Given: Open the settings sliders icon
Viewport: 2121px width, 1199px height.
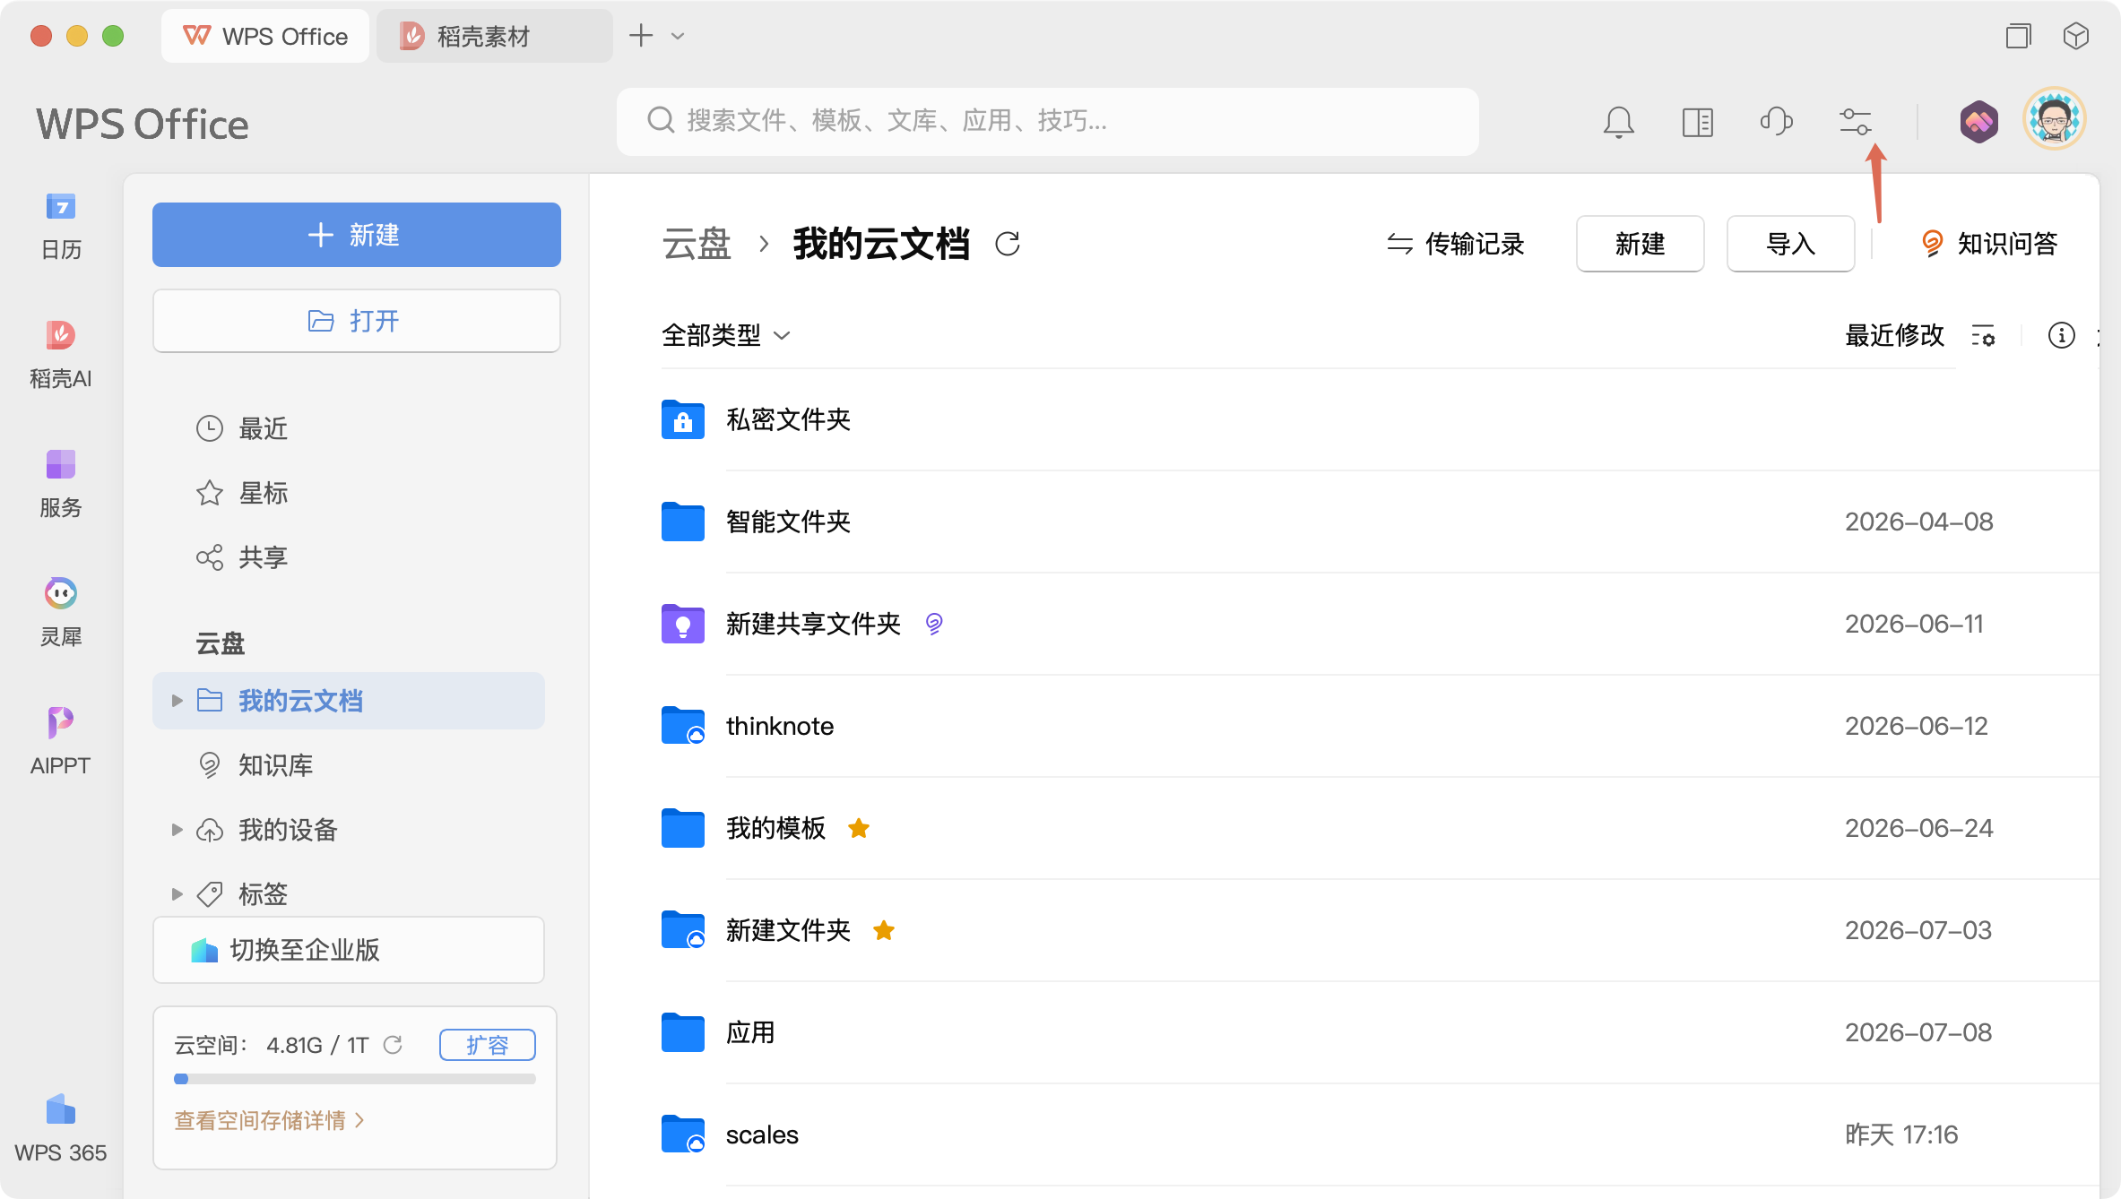Looking at the screenshot, I should (x=1855, y=121).
